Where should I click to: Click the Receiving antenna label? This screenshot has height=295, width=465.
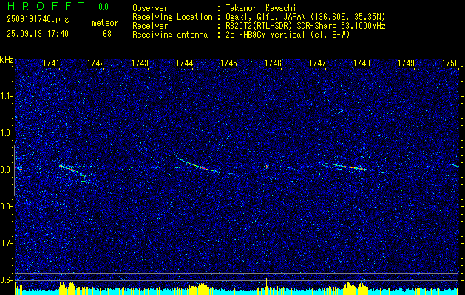170,35
